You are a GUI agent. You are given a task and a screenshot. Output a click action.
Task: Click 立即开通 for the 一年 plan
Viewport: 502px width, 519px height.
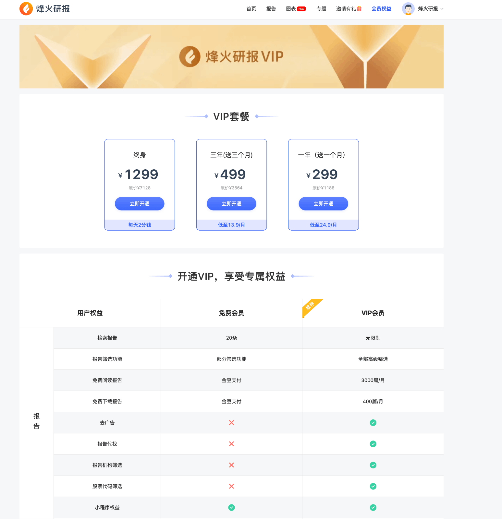(323, 204)
